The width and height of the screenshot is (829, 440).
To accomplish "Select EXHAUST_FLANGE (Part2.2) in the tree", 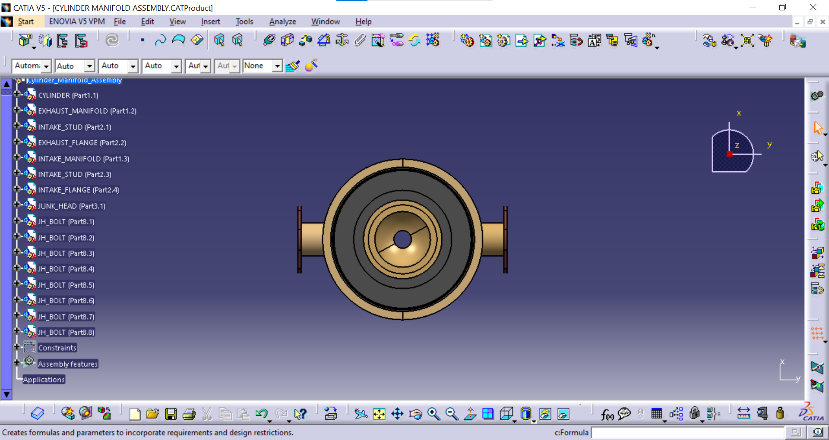I will click(82, 142).
